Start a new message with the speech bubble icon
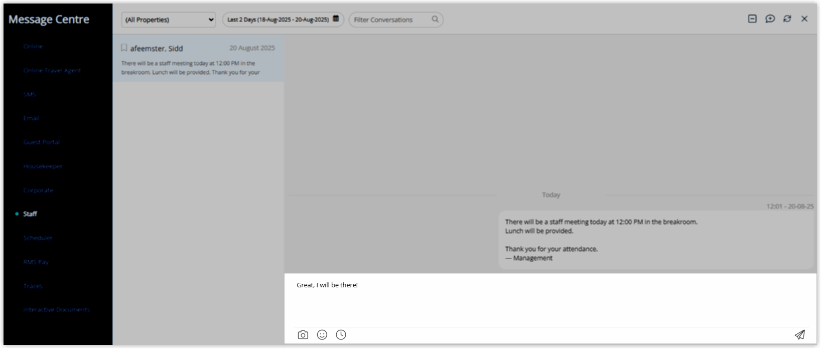821x349 pixels. (770, 19)
